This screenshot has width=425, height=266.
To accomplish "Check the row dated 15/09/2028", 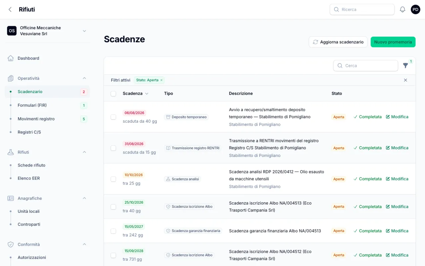I will 113,255.
